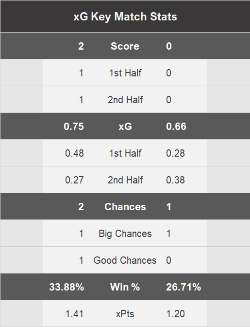Click the Good Chances row label
Viewport: 250px width, 327px height.
125,260
